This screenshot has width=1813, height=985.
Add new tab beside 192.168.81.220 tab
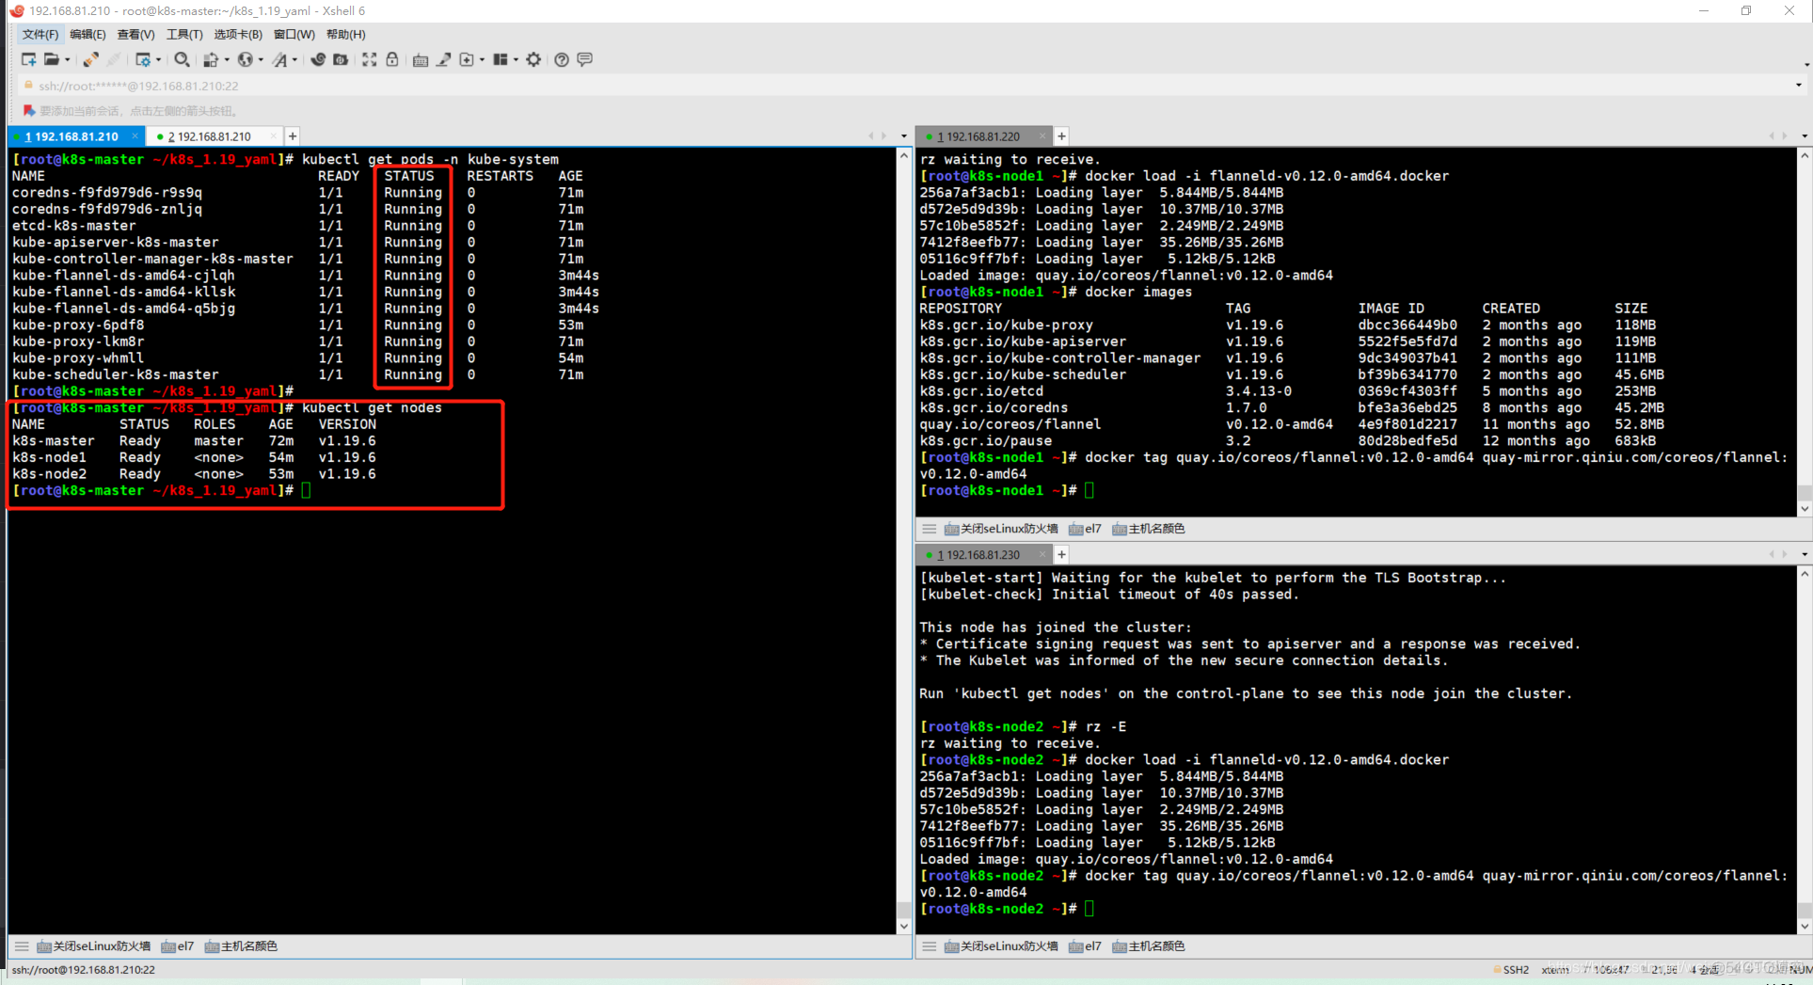click(x=1061, y=136)
